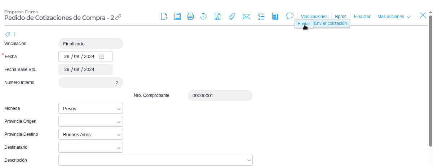Expand the Moneda dropdown
The width and height of the screenshot is (433, 166).
tap(119, 109)
